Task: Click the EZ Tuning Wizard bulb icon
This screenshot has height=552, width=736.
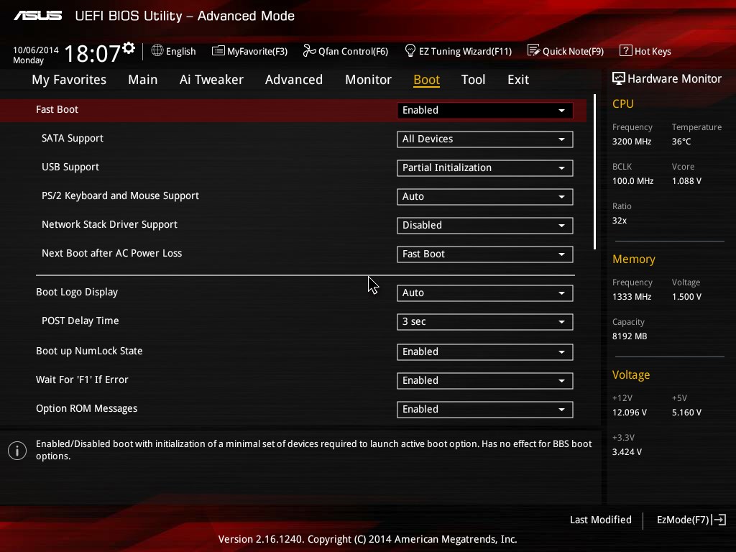Action: tap(410, 50)
